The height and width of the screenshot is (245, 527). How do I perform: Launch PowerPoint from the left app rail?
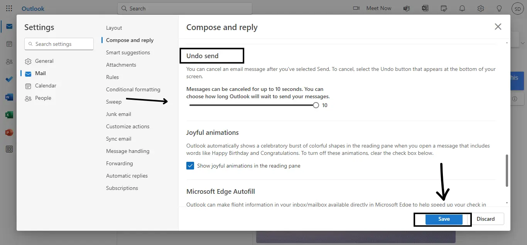9,133
